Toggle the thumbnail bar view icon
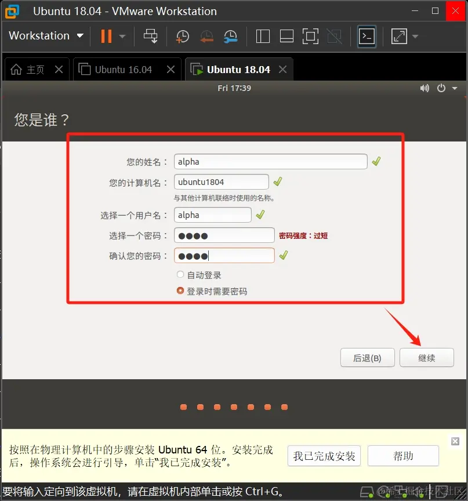This screenshot has width=468, height=501. 286,36
